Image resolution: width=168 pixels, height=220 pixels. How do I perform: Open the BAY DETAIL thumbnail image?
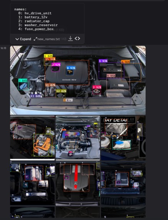coord(123,138)
